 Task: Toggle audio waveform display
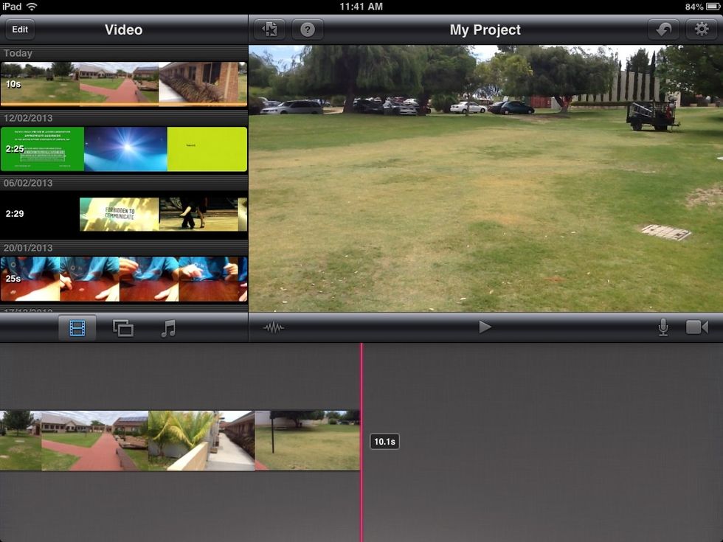[x=274, y=327]
